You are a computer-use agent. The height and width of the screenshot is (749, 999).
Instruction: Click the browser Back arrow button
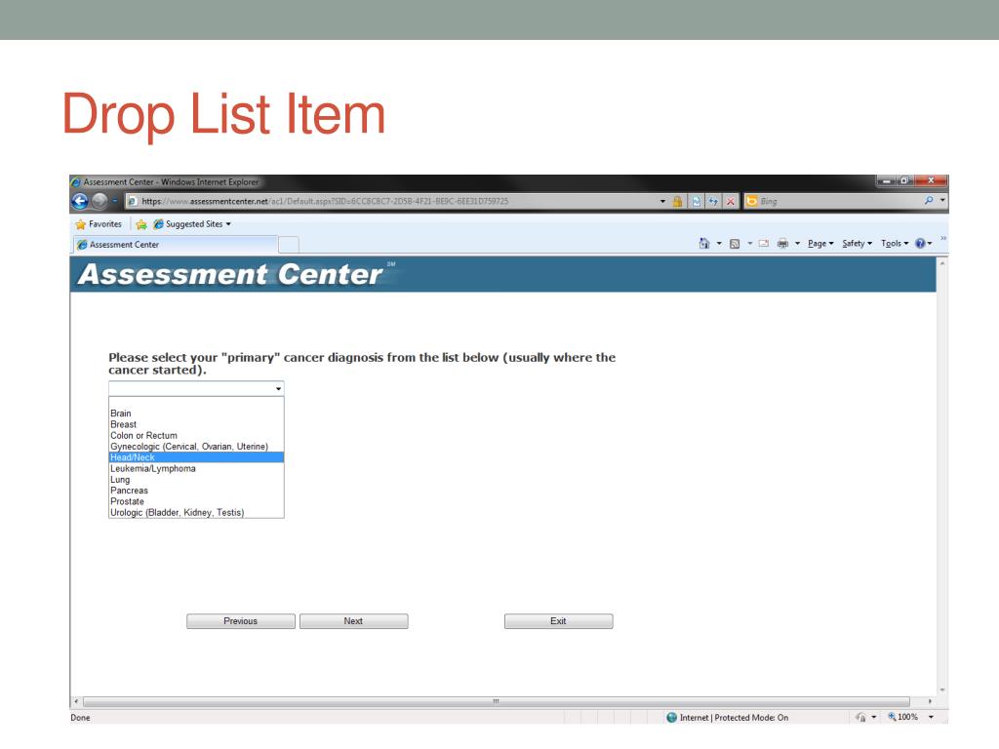click(x=80, y=201)
